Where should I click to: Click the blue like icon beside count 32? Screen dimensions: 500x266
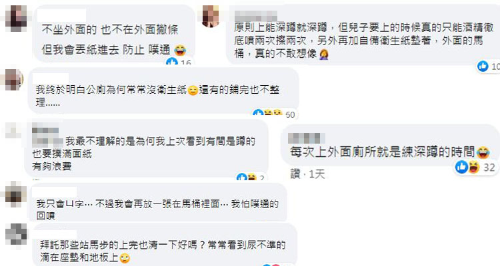tap(461, 167)
